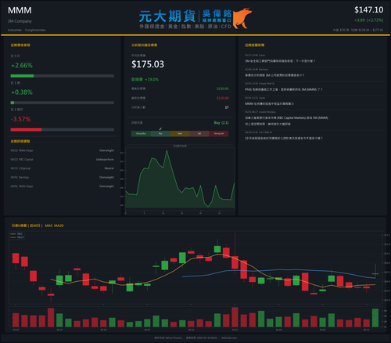Click the Hold rating segment

tap(180, 134)
